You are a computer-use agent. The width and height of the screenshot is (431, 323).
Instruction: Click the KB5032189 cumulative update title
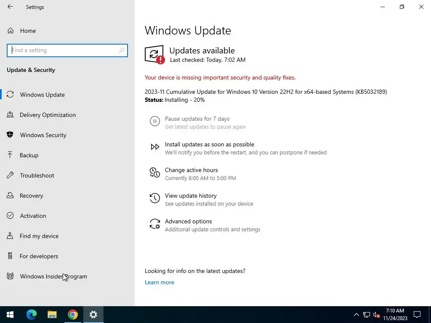pos(266,92)
